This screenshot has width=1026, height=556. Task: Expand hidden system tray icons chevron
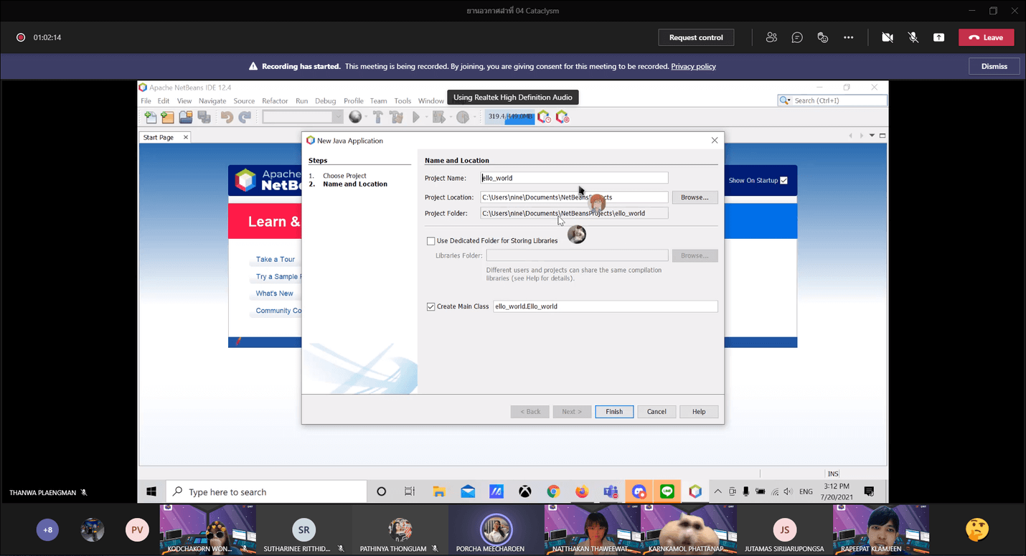(x=718, y=491)
